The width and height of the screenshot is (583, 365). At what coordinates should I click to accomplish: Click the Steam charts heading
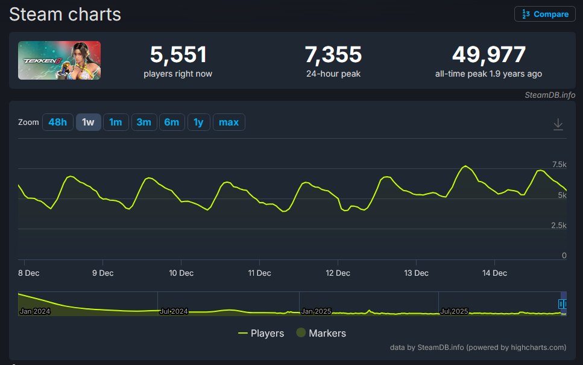tap(65, 14)
